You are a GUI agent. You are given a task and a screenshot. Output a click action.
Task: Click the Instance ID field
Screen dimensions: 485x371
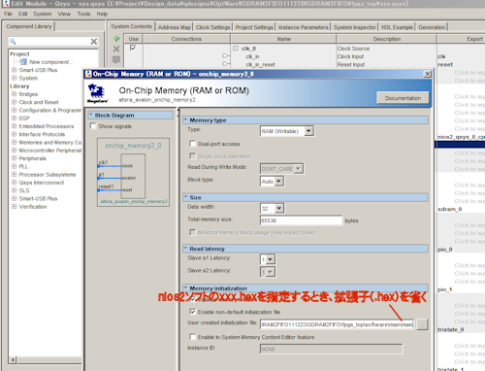pos(332,349)
